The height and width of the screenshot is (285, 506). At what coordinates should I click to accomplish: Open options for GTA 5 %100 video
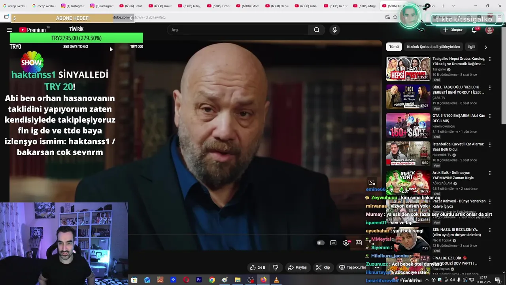point(490,116)
